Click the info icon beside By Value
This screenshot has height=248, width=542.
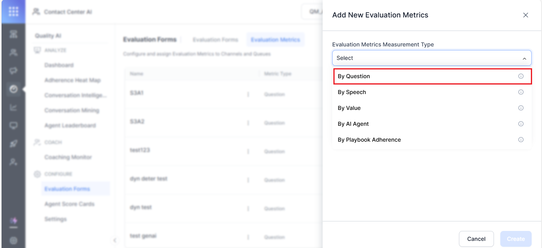[x=521, y=108]
